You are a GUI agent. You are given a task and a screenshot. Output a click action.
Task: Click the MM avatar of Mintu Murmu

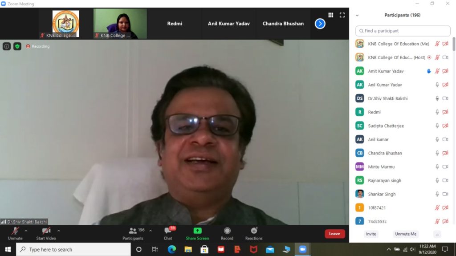coord(360,167)
